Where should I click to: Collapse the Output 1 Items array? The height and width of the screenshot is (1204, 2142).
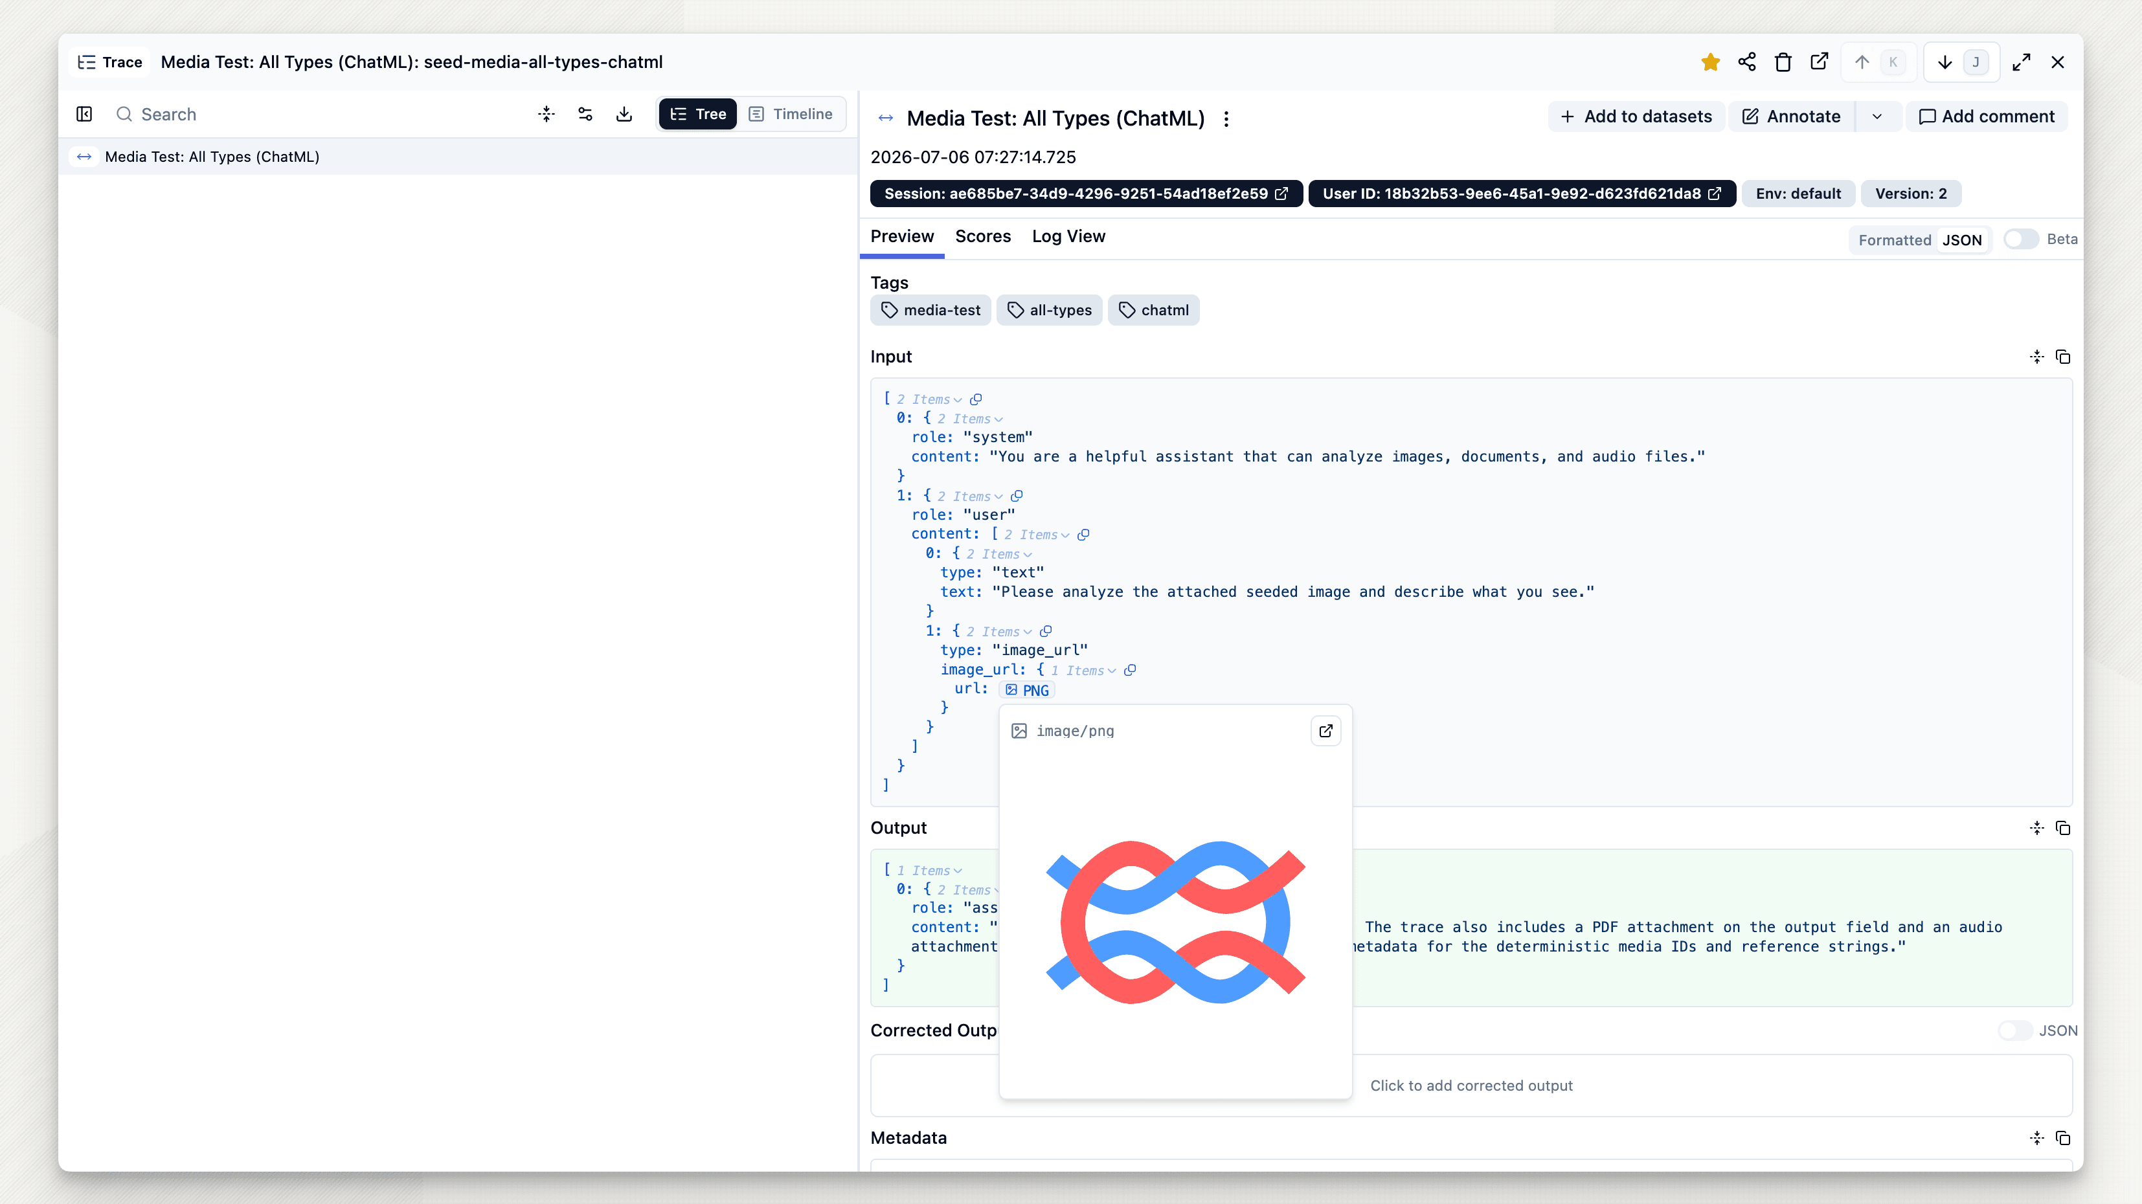point(930,871)
